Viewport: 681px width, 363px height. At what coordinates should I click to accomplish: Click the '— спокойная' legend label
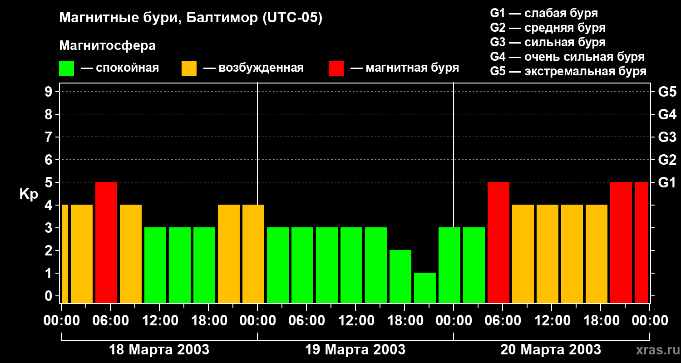[x=120, y=68]
